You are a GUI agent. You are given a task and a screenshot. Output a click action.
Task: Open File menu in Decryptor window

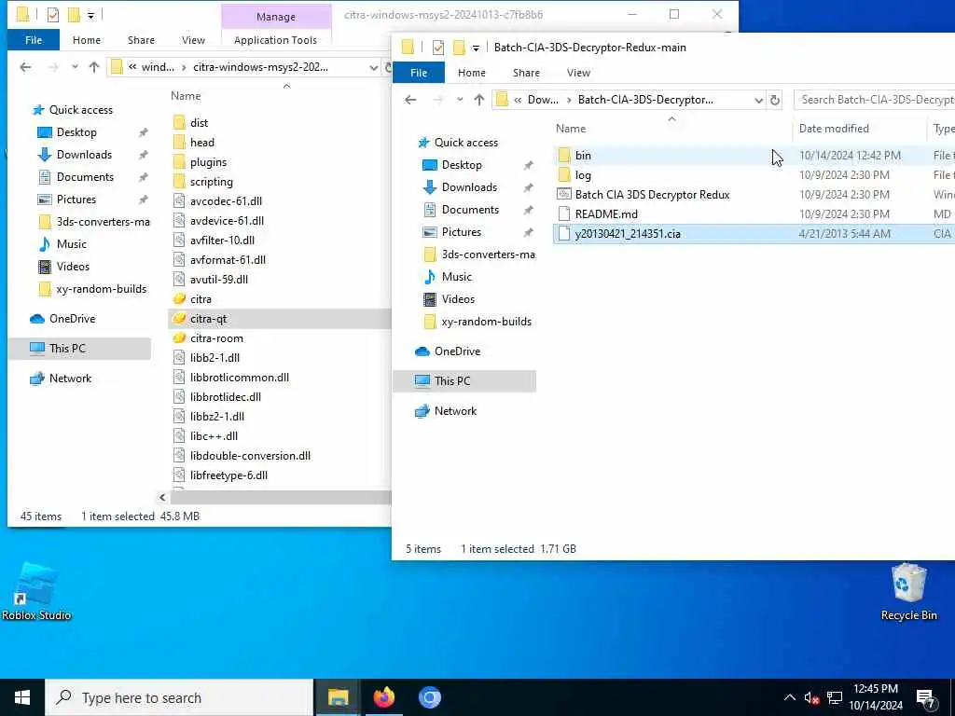click(419, 73)
